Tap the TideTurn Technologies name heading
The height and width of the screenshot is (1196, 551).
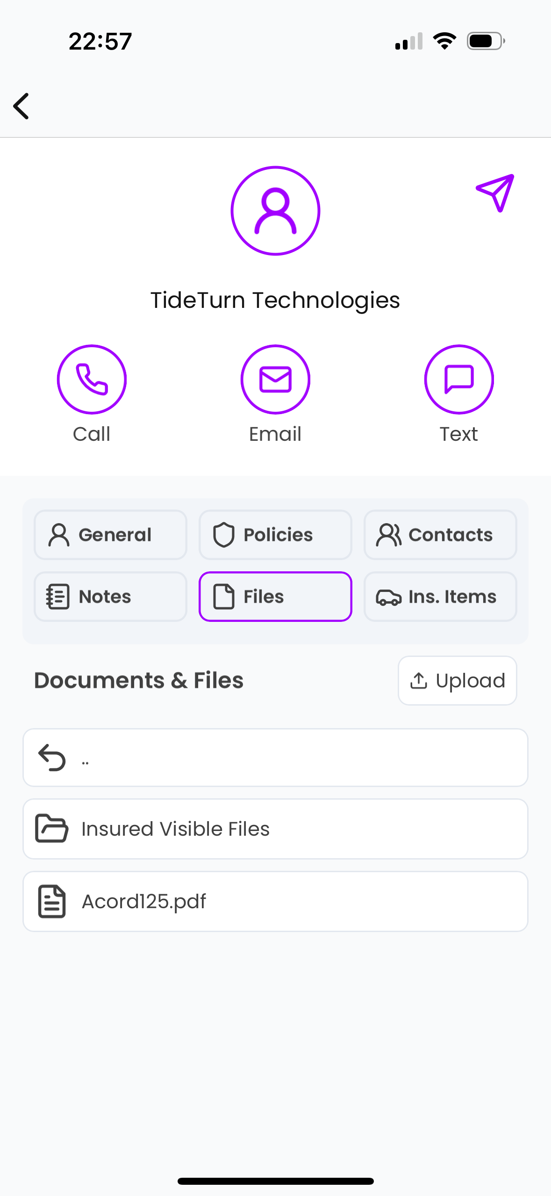tap(275, 300)
